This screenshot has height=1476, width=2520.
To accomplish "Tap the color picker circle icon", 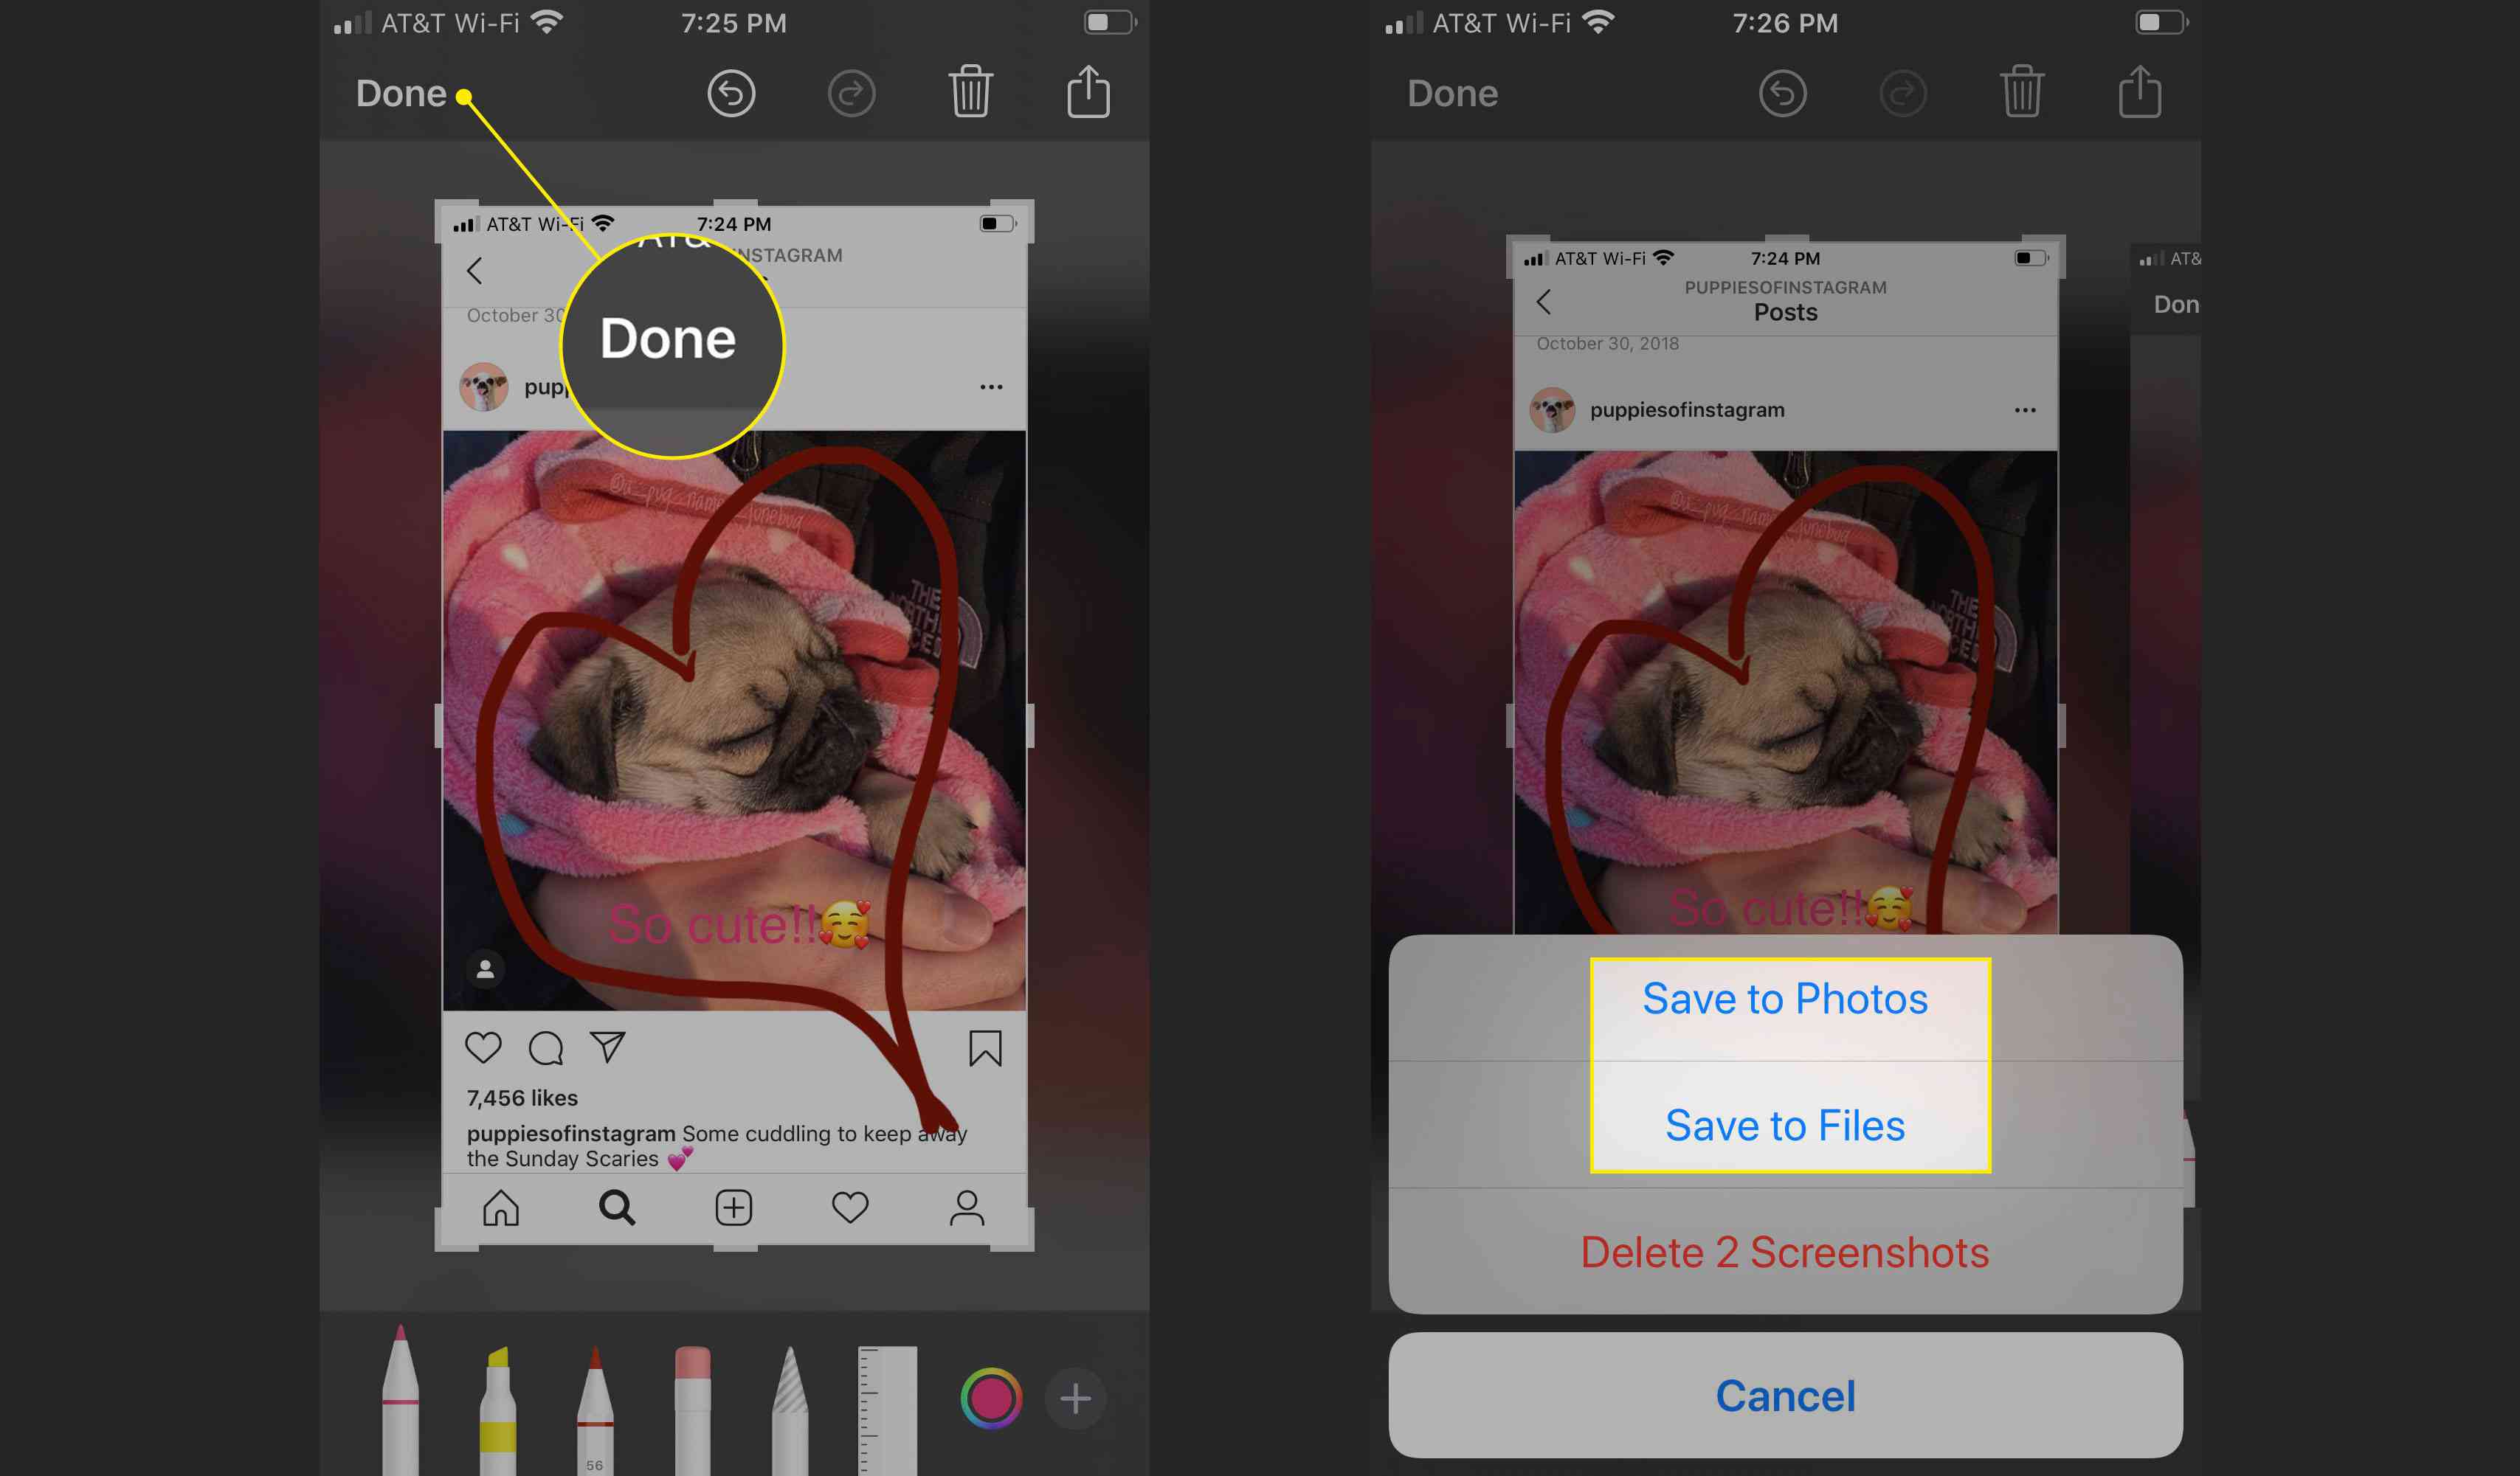I will (x=990, y=1397).
